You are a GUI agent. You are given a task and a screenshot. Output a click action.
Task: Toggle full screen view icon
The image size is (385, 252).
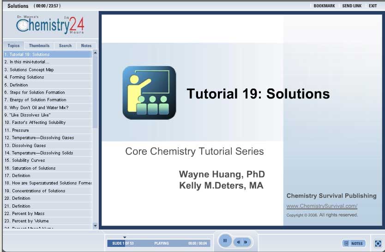(x=378, y=243)
